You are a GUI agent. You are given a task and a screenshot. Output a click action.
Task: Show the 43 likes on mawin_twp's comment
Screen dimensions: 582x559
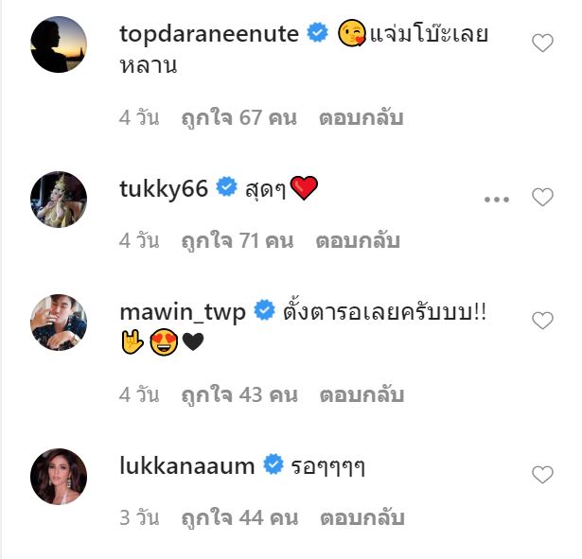239,394
